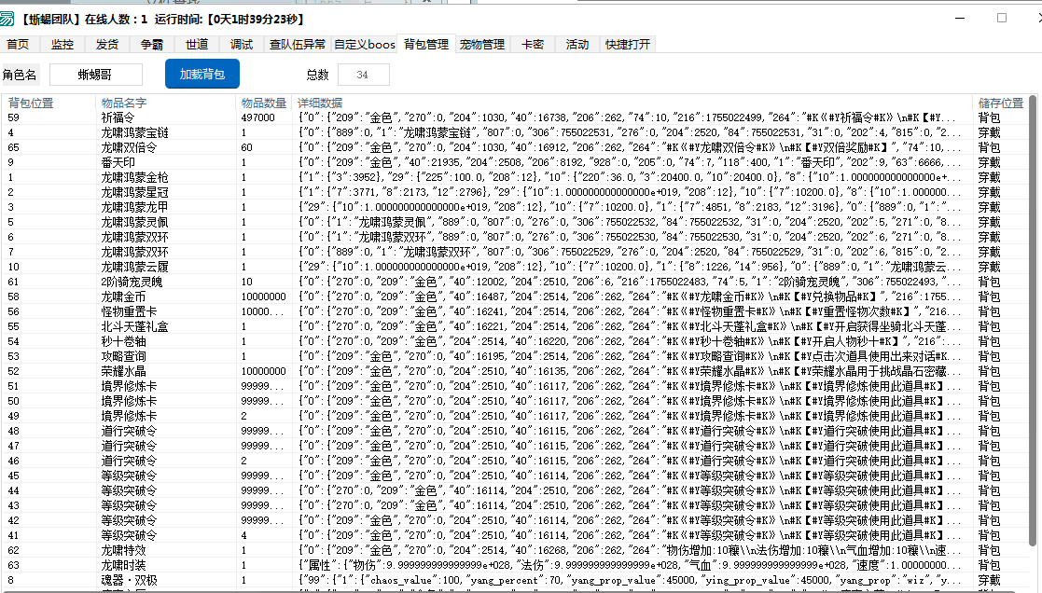This screenshot has height=593, width=1042.
Task: Click the 物品名字 column header
Action: (124, 103)
